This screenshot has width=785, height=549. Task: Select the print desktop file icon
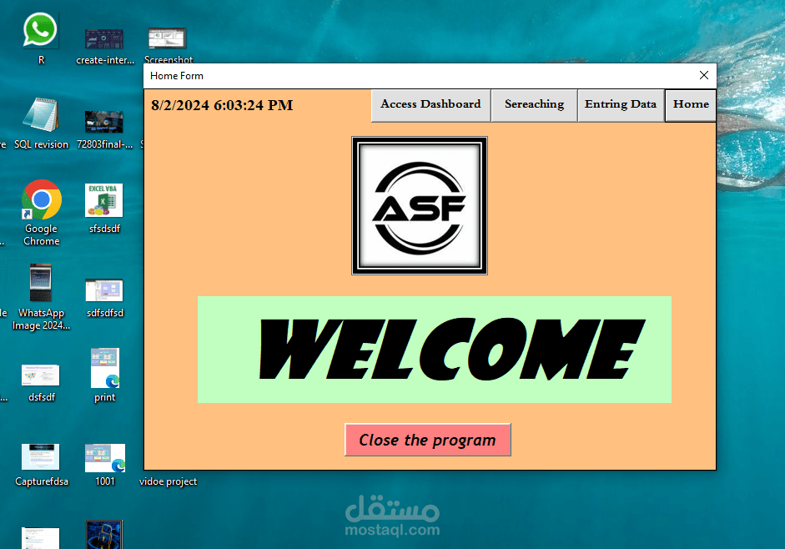coord(104,375)
